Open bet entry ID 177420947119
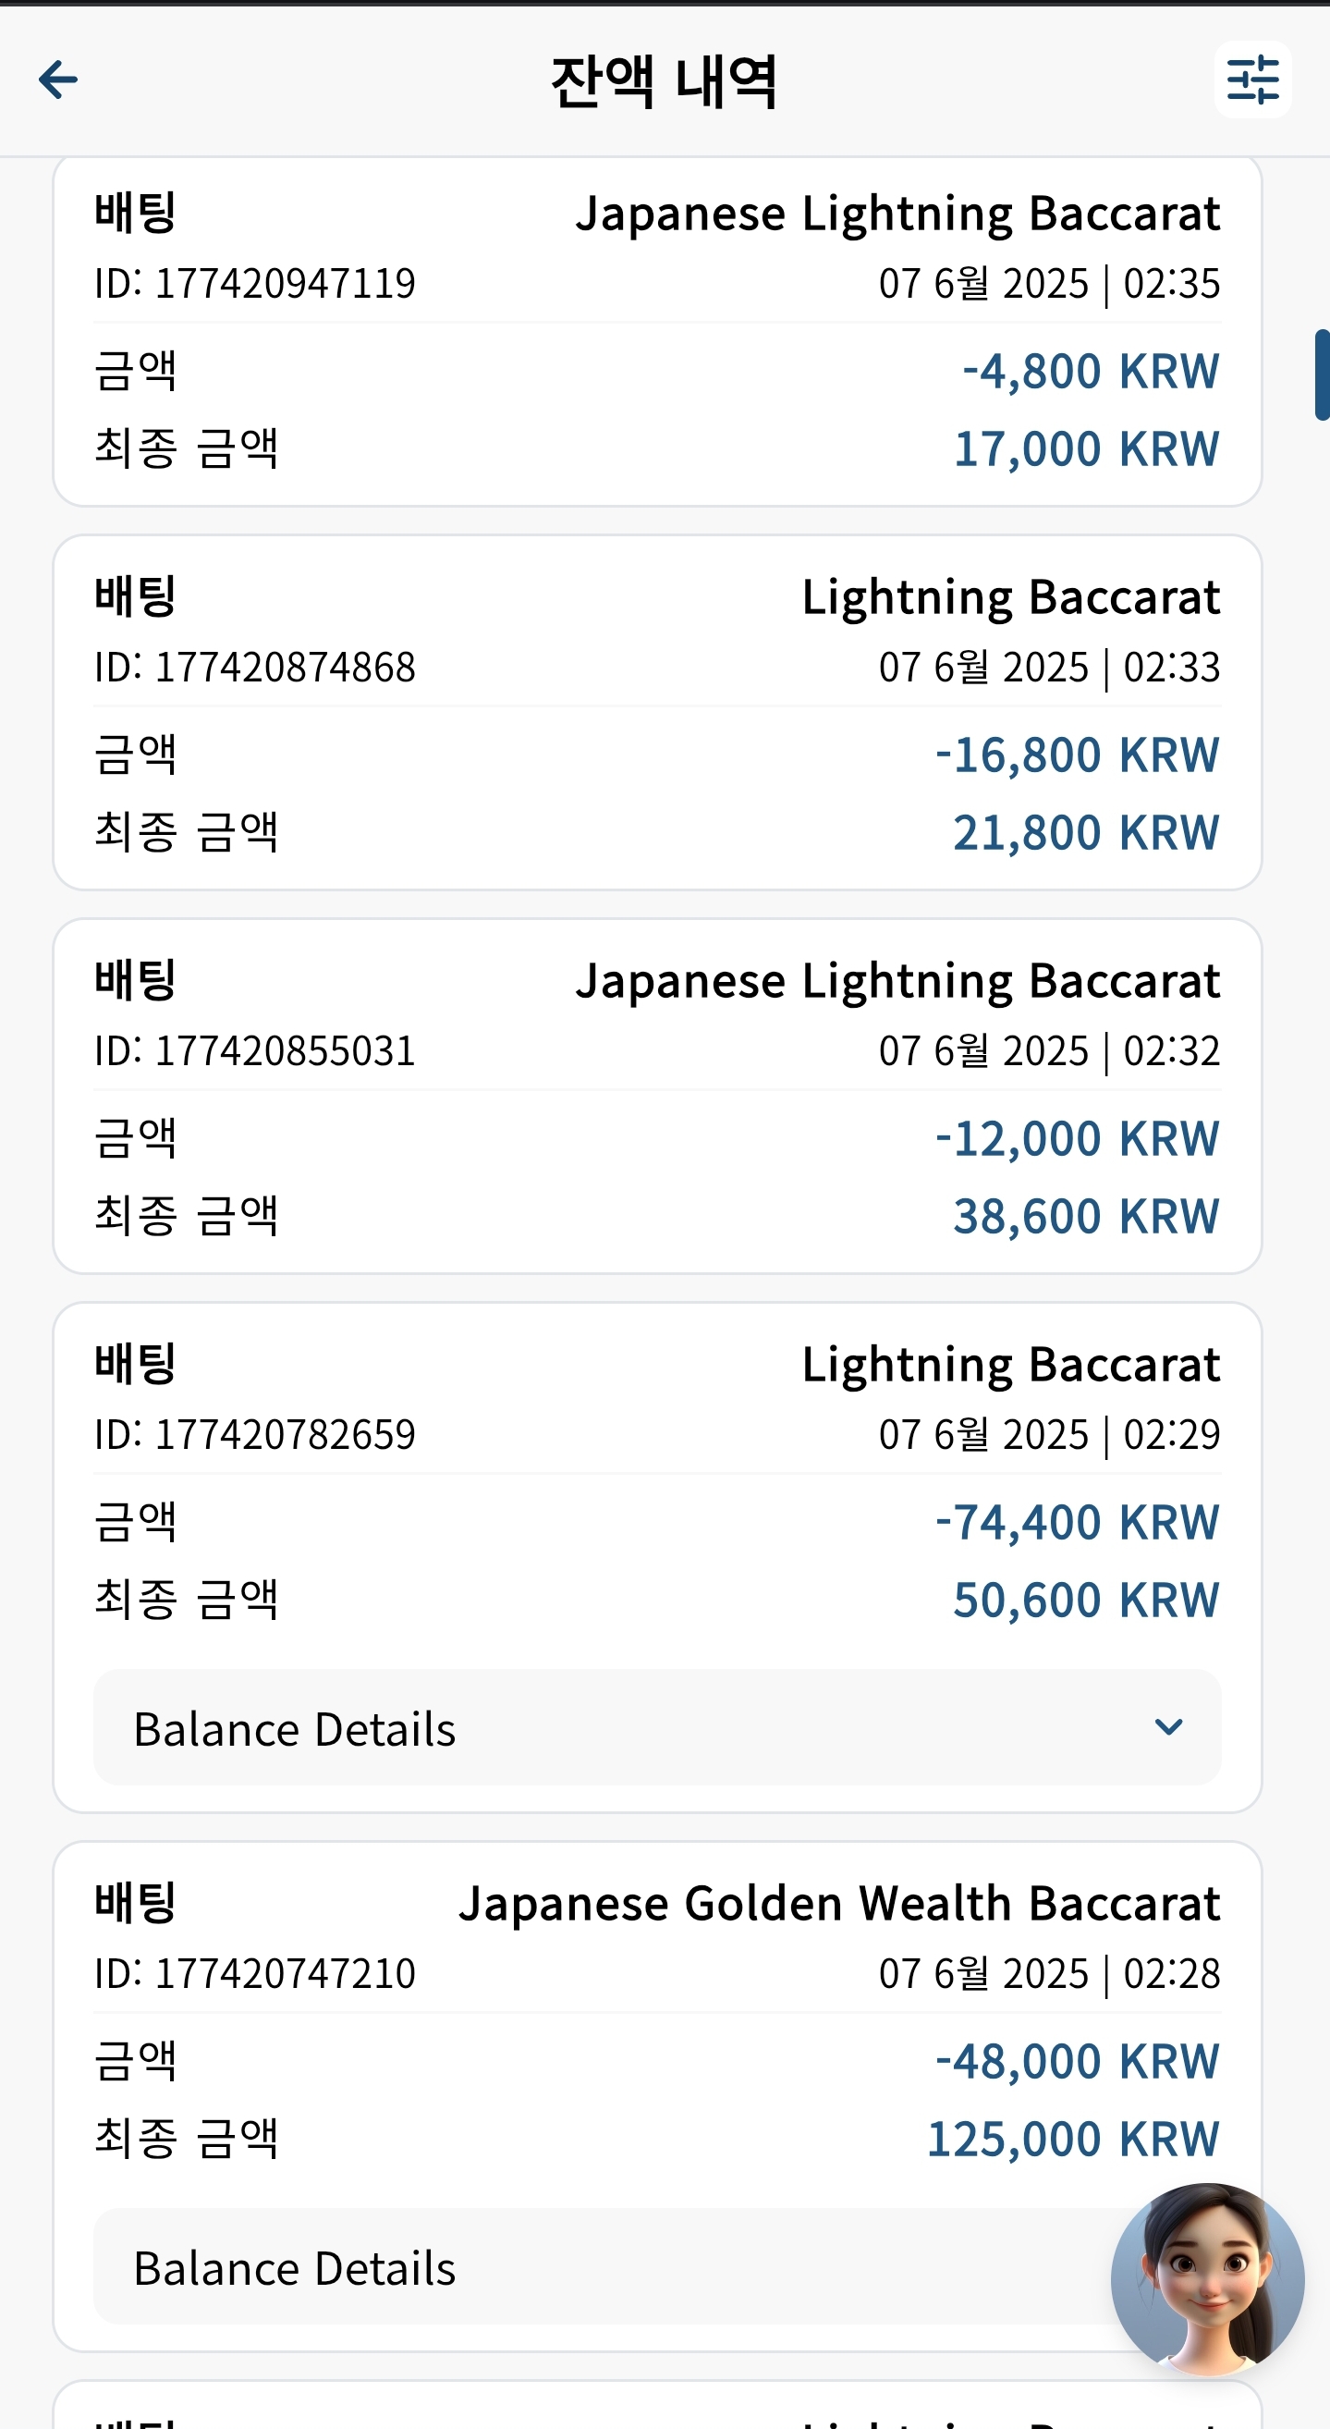Viewport: 1330px width, 2429px height. tap(657, 331)
